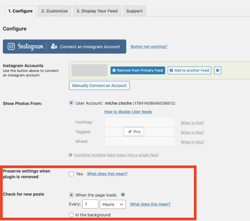Open What does this mean? beside Hours dropdown
This screenshot has width=250, height=221.
(150, 204)
